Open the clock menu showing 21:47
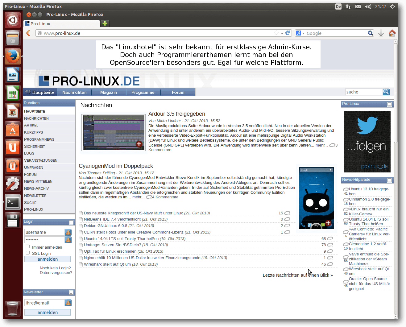Viewport: 406px width, 327px height. (x=381, y=6)
